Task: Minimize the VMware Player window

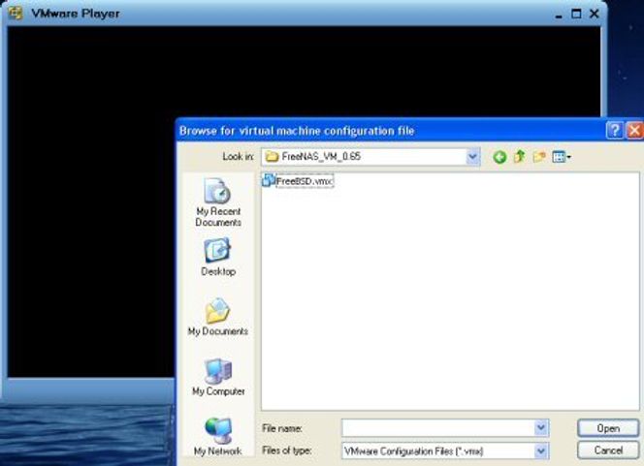Action: (558, 15)
